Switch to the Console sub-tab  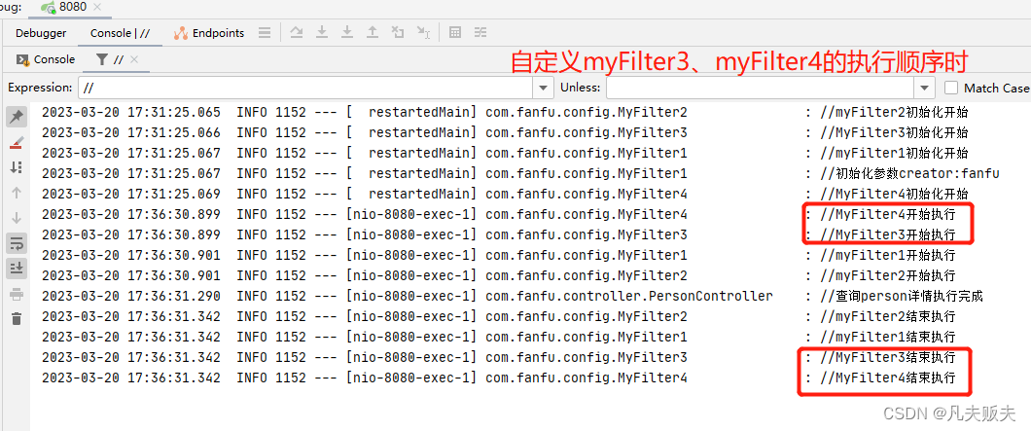(46, 59)
